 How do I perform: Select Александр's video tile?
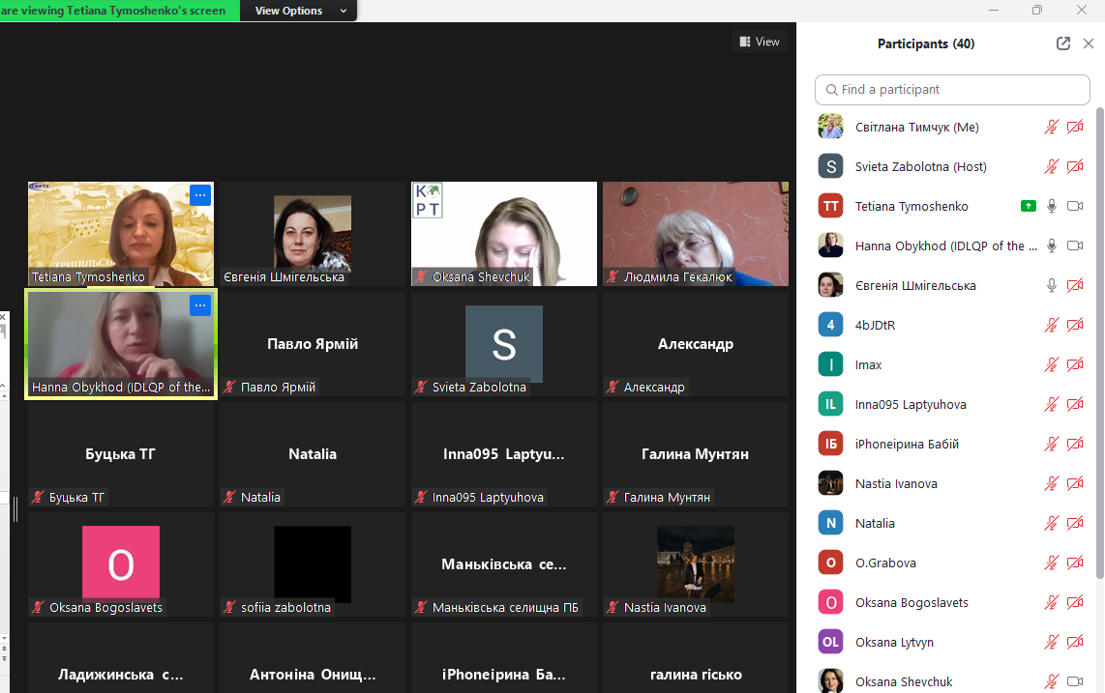(696, 344)
